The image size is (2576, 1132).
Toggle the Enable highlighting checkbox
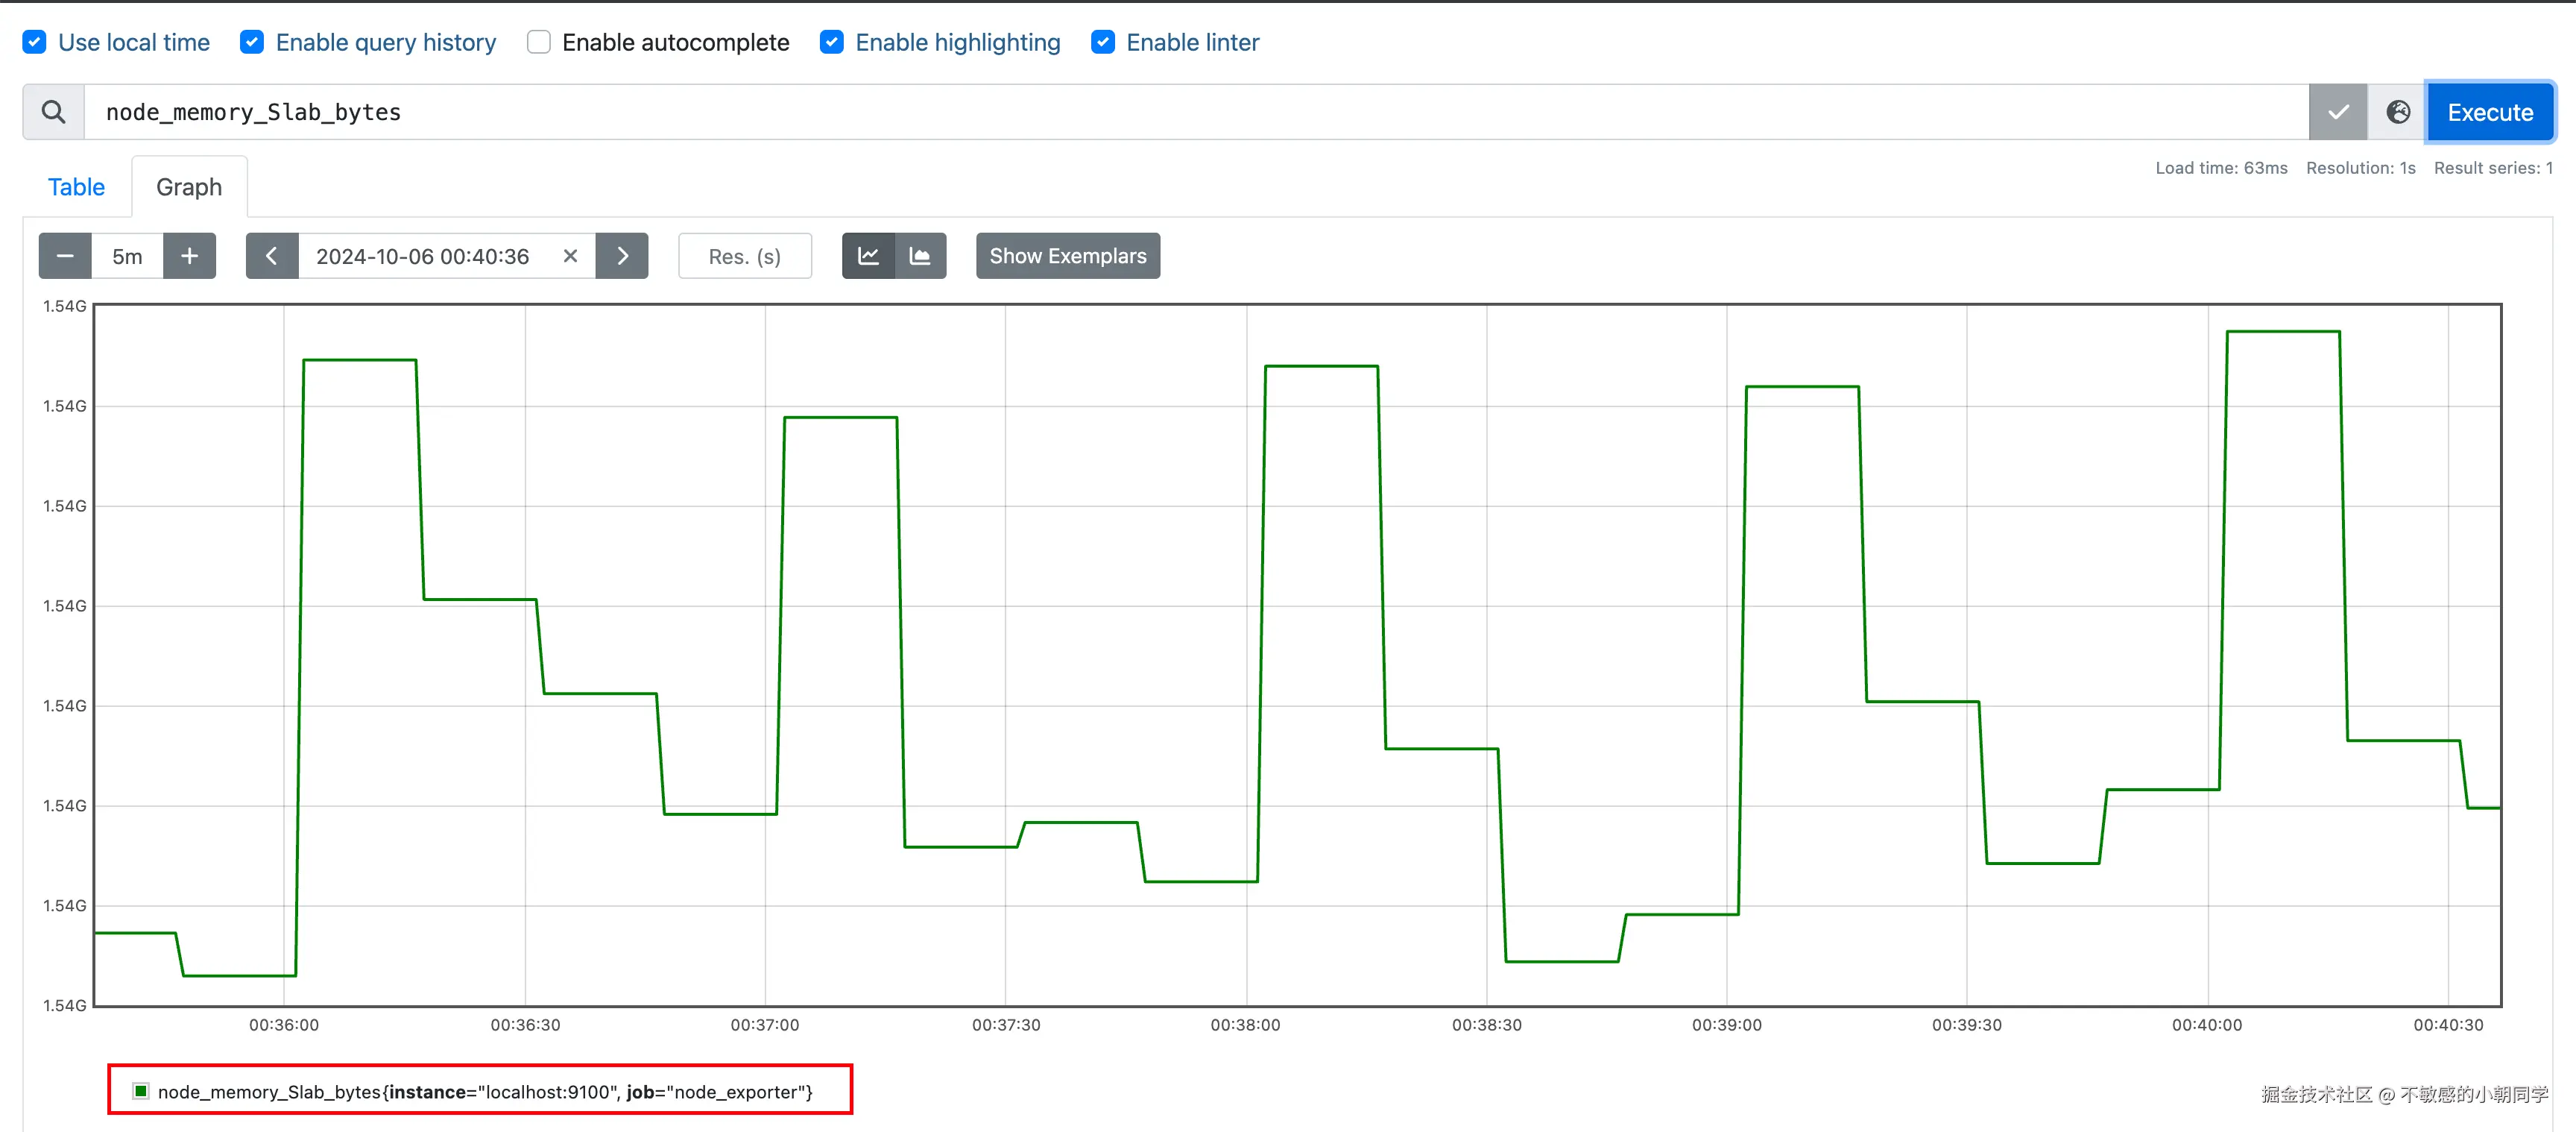pos(832,42)
